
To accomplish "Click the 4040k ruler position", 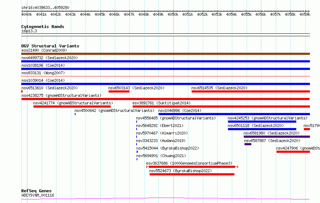I will tap(27, 14).
